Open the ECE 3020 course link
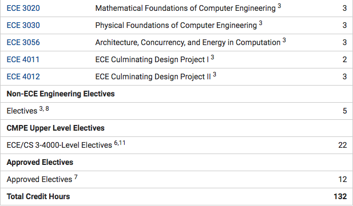 23,9
